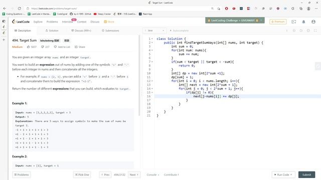This screenshot has height=180, width=321.
Task: Open the LeetCode in Mandarin bookmark
Action: pos(39,14)
